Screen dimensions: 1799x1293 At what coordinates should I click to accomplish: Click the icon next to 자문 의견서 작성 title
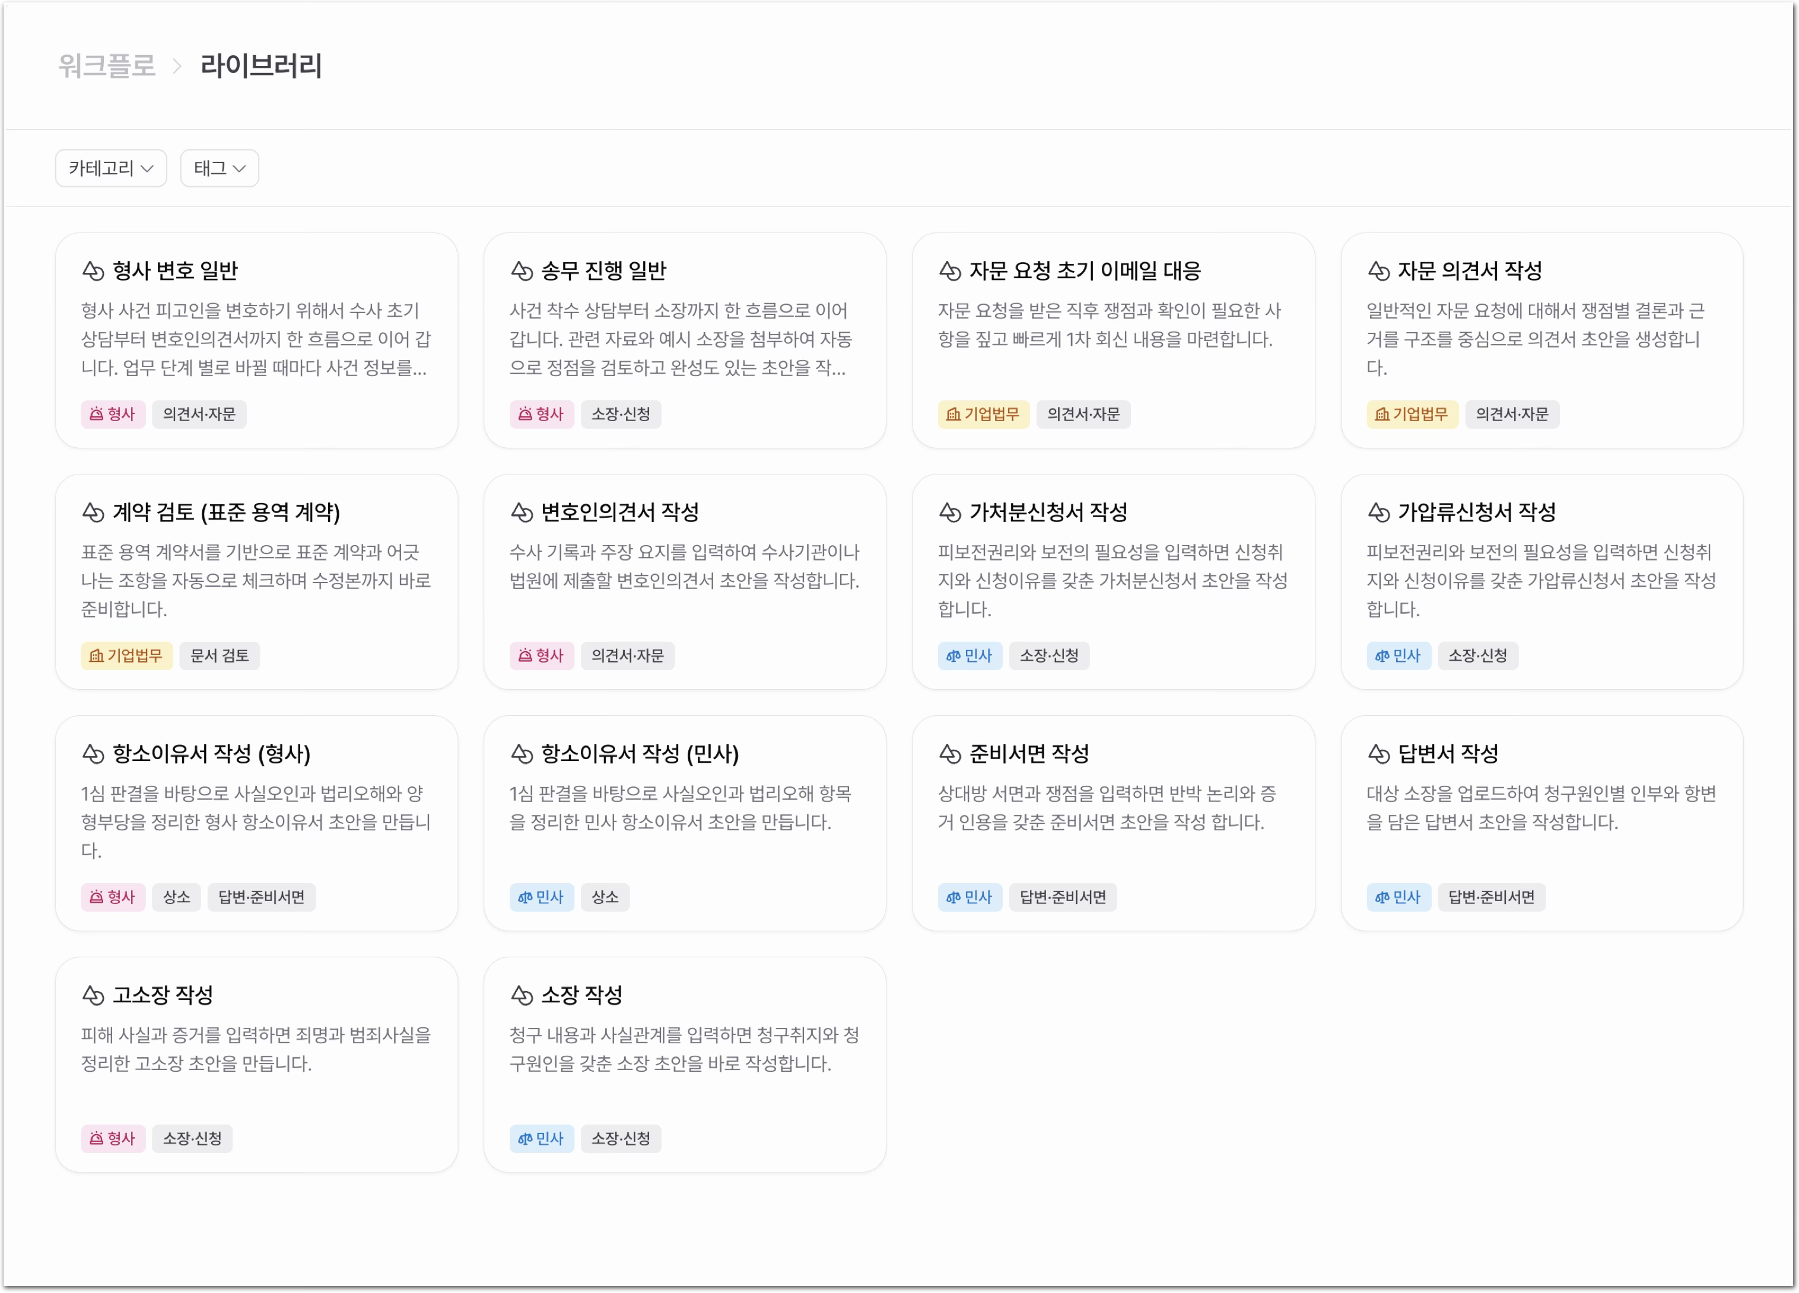pos(1378,271)
